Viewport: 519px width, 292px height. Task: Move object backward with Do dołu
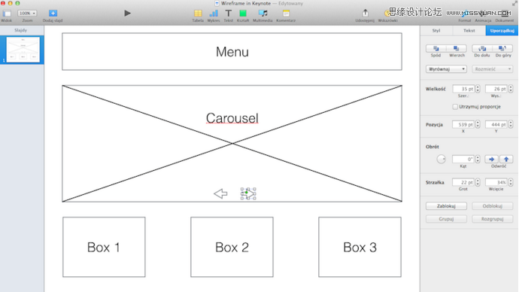482,48
